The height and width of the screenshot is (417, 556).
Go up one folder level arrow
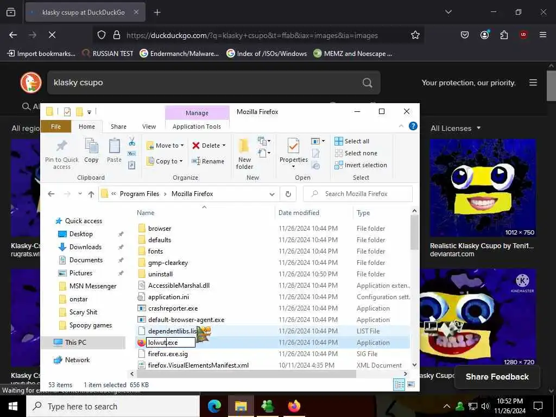click(x=91, y=194)
